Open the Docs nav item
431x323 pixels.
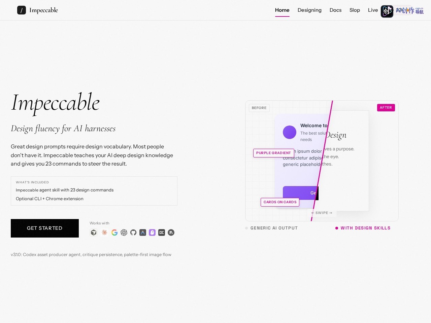[x=335, y=10]
